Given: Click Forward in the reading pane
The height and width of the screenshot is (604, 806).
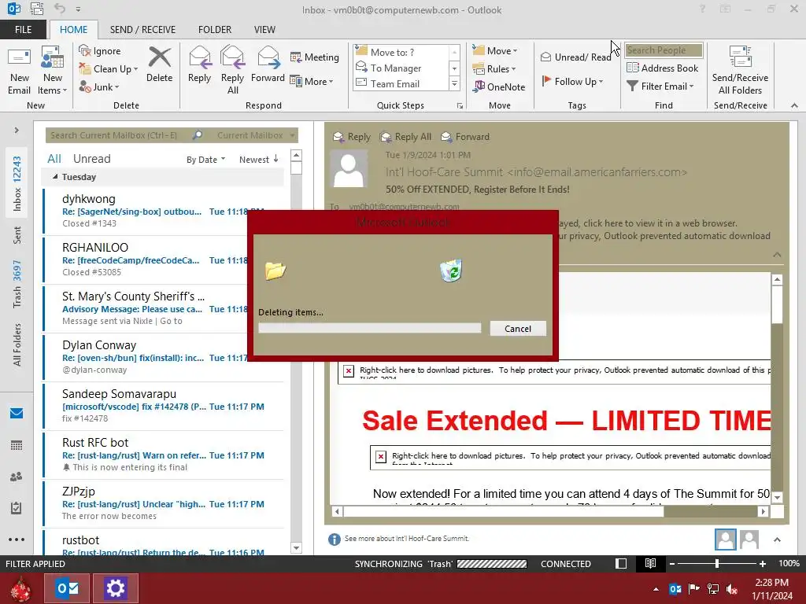Looking at the screenshot, I should coord(465,137).
